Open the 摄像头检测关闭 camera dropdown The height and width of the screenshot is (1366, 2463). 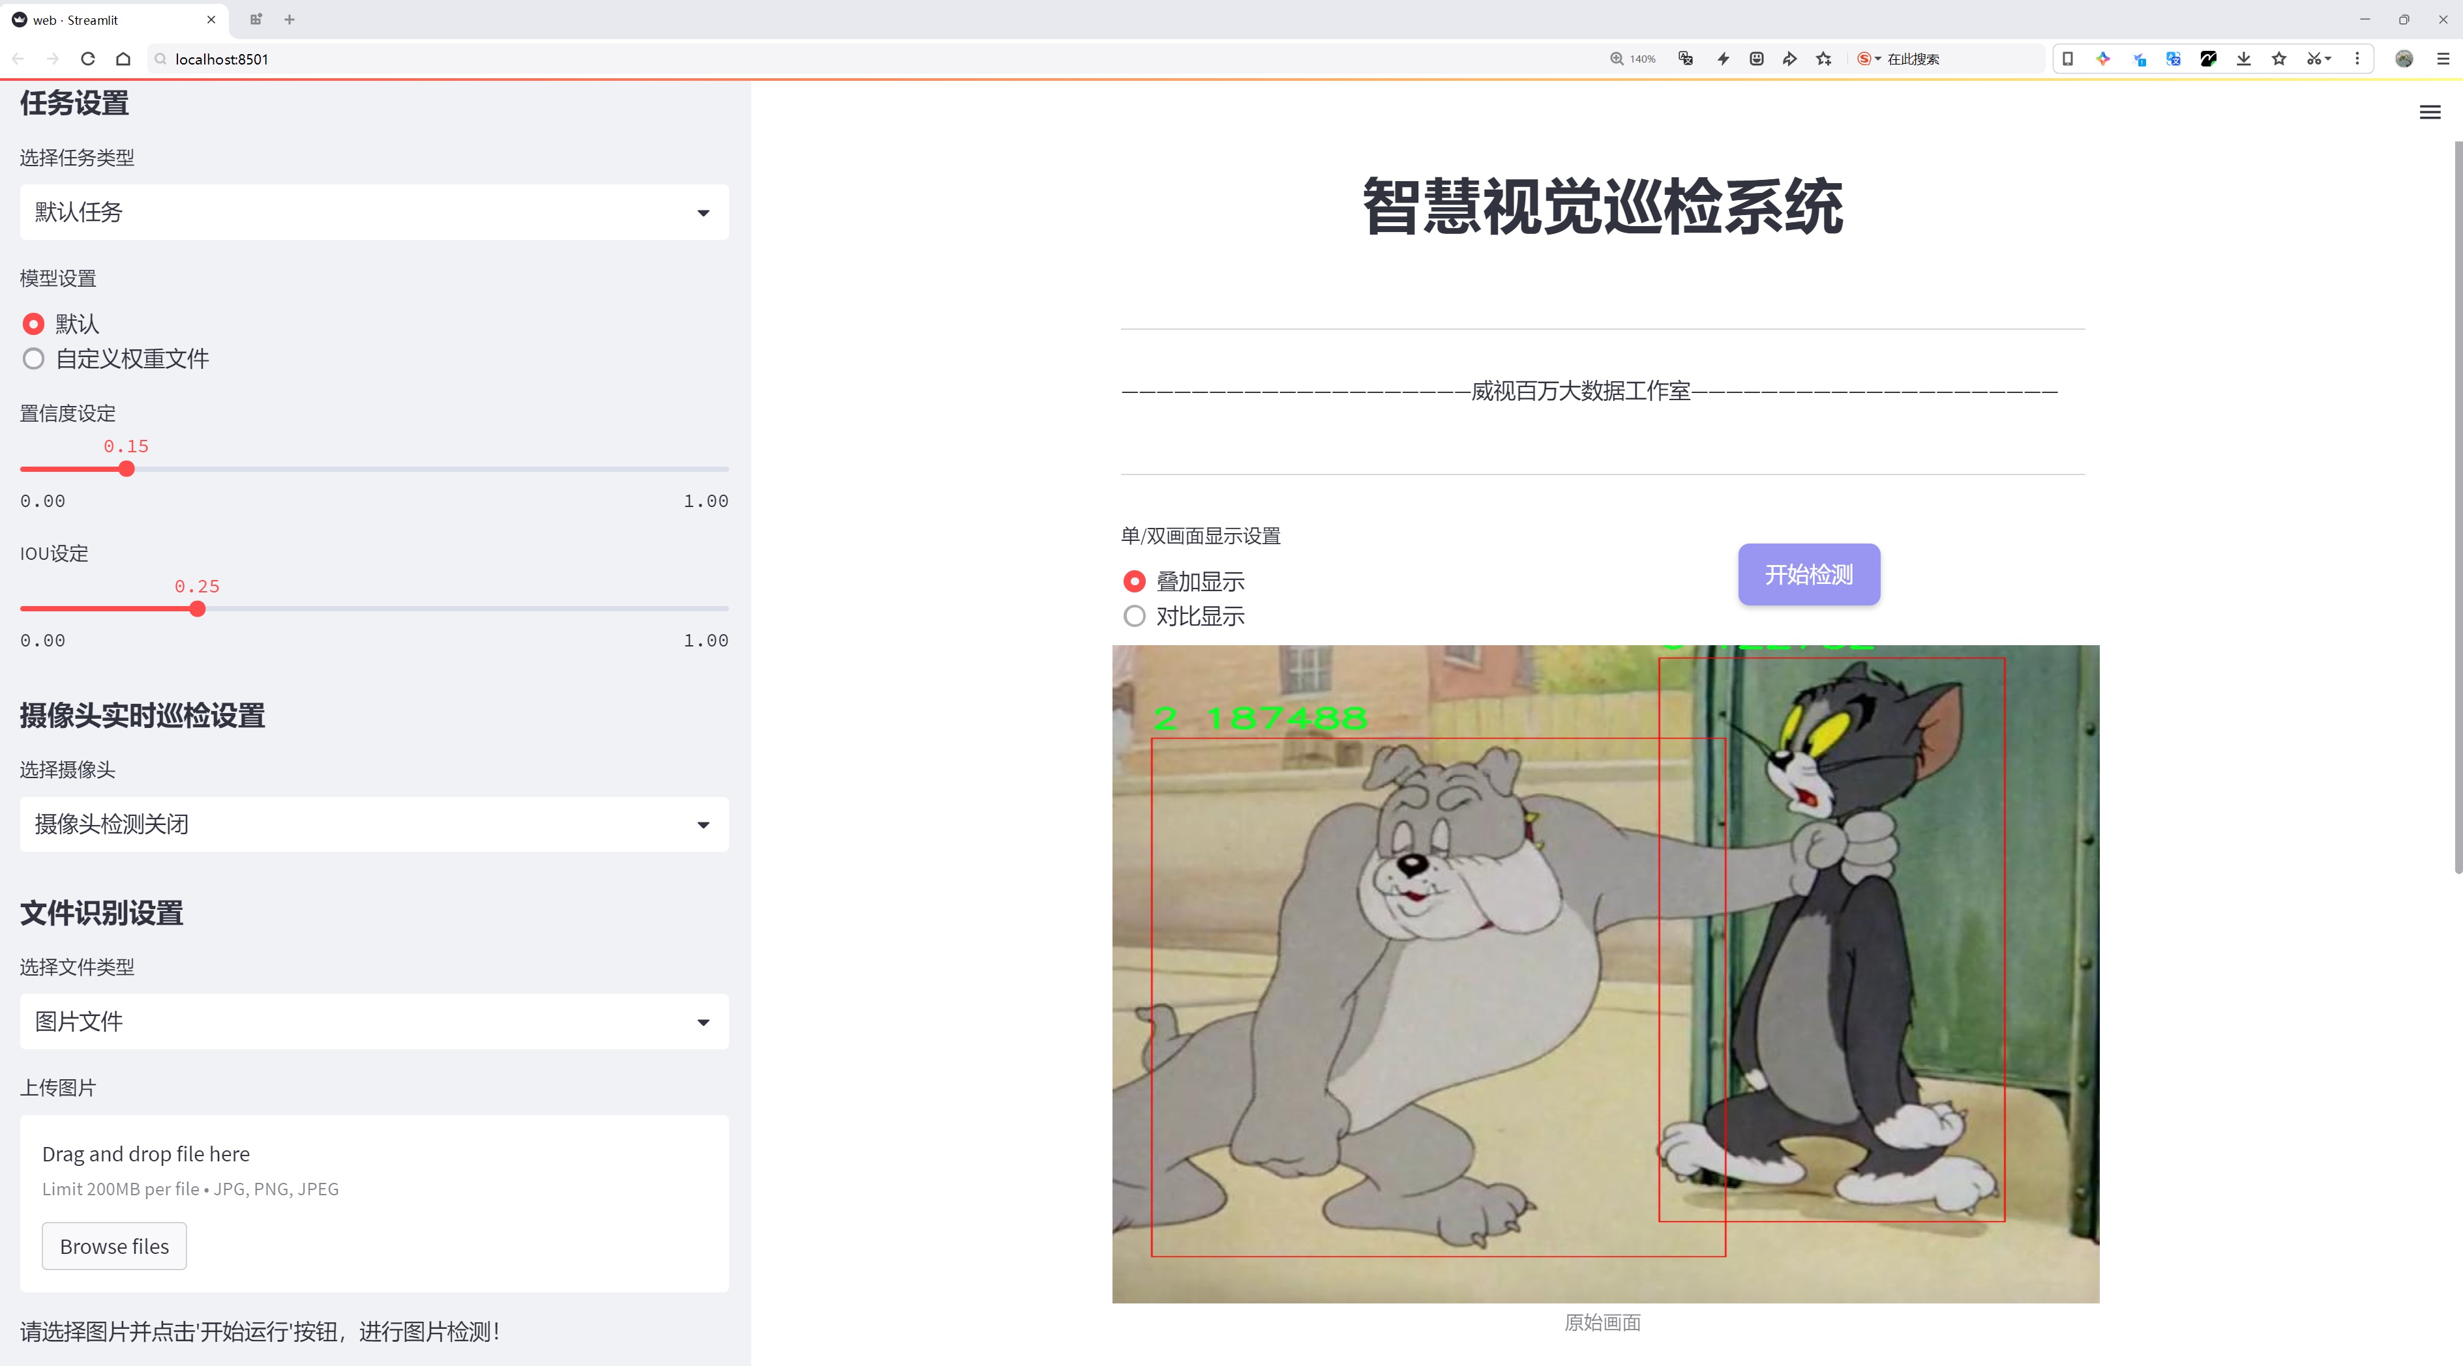pos(374,824)
